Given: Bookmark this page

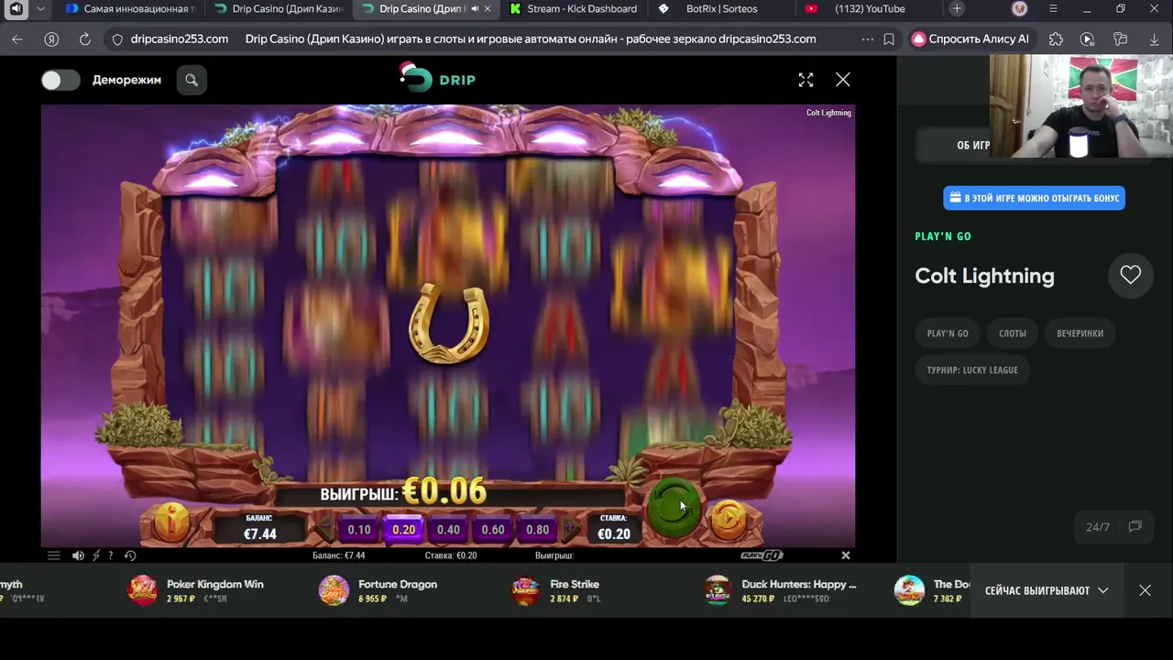Looking at the screenshot, I should pyautogui.click(x=889, y=39).
